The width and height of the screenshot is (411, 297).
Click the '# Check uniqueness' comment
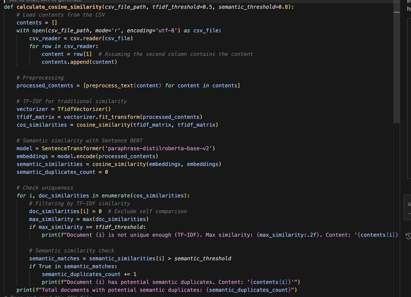tap(45, 188)
